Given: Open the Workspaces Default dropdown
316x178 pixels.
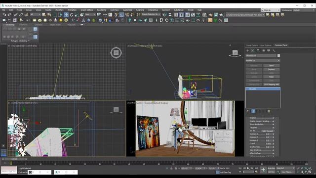Looking at the screenshot, I should point(304,10).
